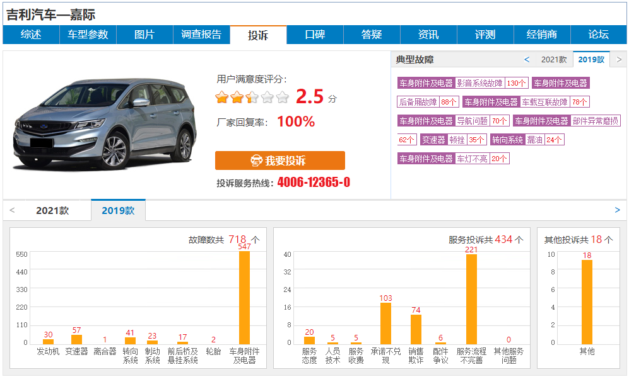Click the hotline number 4006-12365-0
Screen dimensions: 629x377
314,183
